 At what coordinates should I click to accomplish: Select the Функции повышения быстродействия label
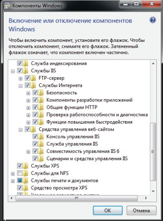click(89, 122)
